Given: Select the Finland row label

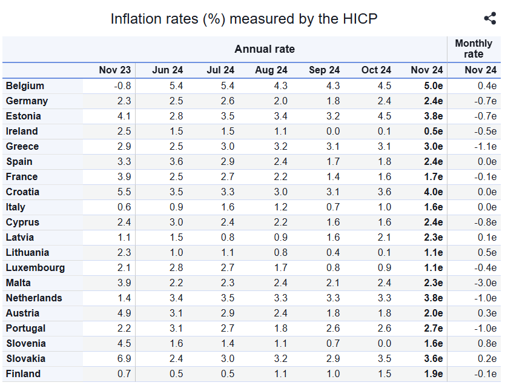Looking at the screenshot, I should 23,374.
